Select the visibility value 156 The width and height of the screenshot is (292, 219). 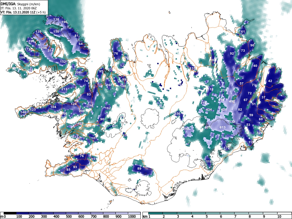[x=178, y=114]
